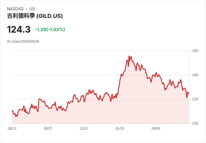The image size is (206, 143).
Task: Click the 160 y-axis price label
Action: pos(195,51)
